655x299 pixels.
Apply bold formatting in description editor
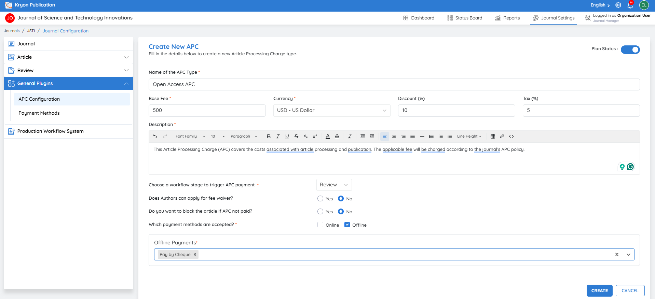(x=269, y=137)
